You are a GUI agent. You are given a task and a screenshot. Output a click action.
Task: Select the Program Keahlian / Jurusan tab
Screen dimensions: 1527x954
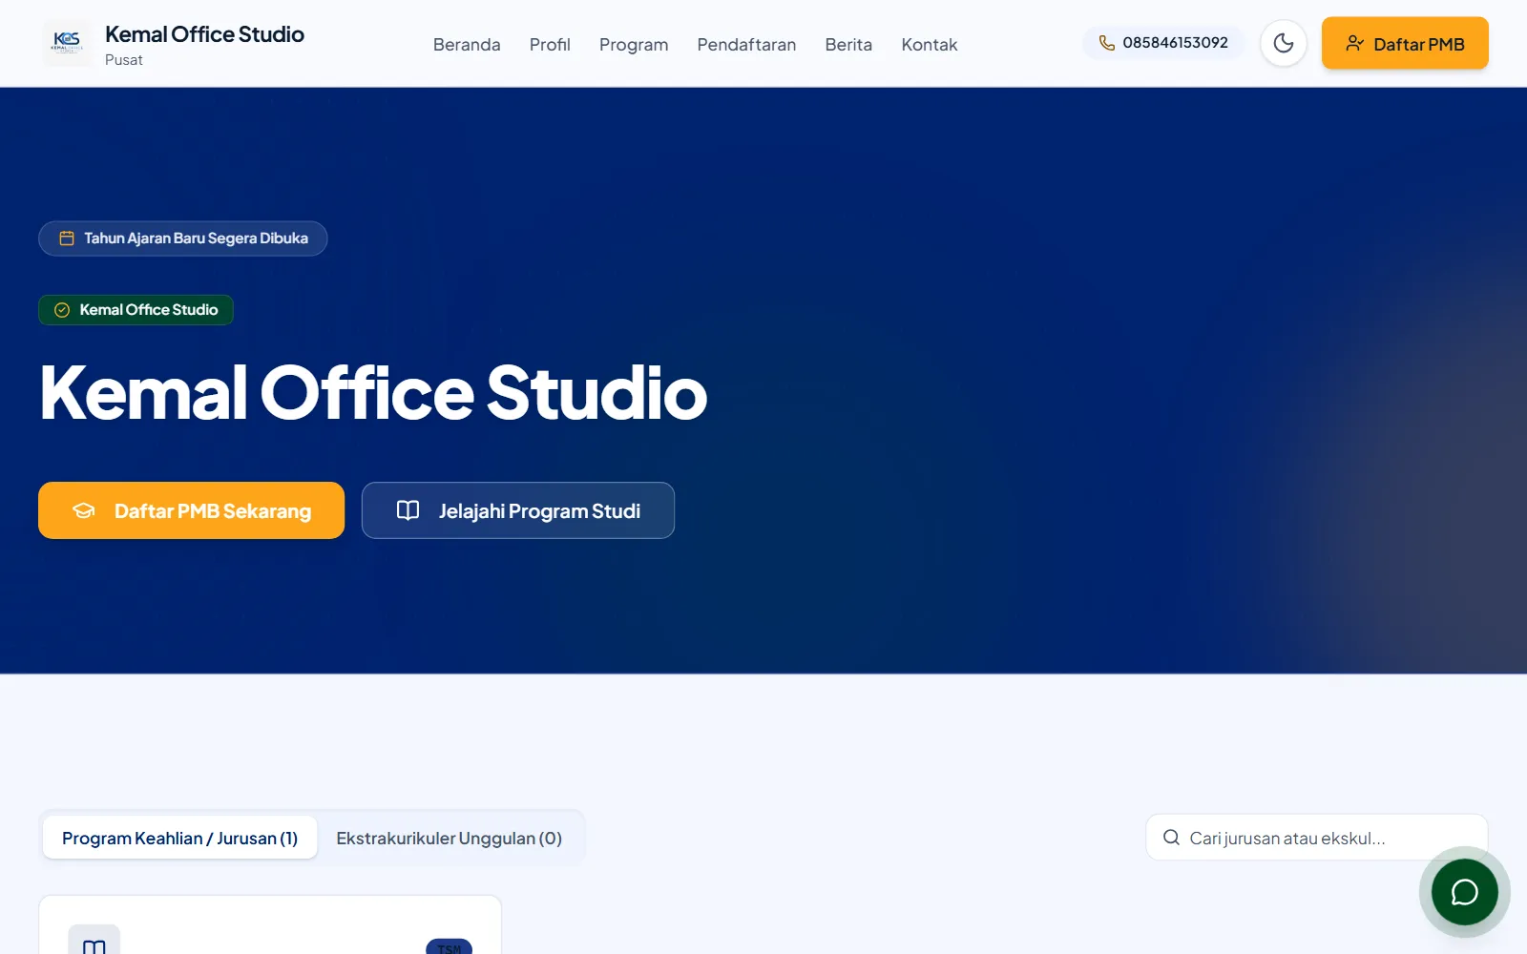coord(180,838)
